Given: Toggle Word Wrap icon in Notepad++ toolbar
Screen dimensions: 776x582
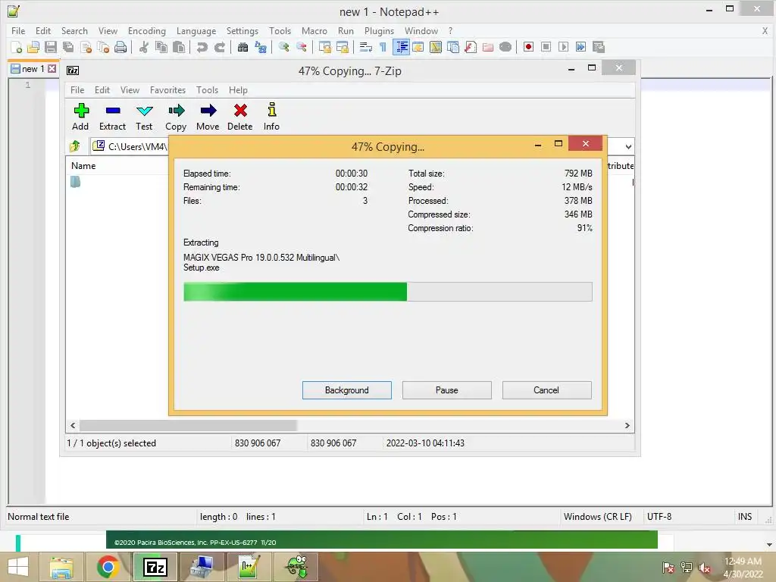Looking at the screenshot, I should (x=365, y=47).
